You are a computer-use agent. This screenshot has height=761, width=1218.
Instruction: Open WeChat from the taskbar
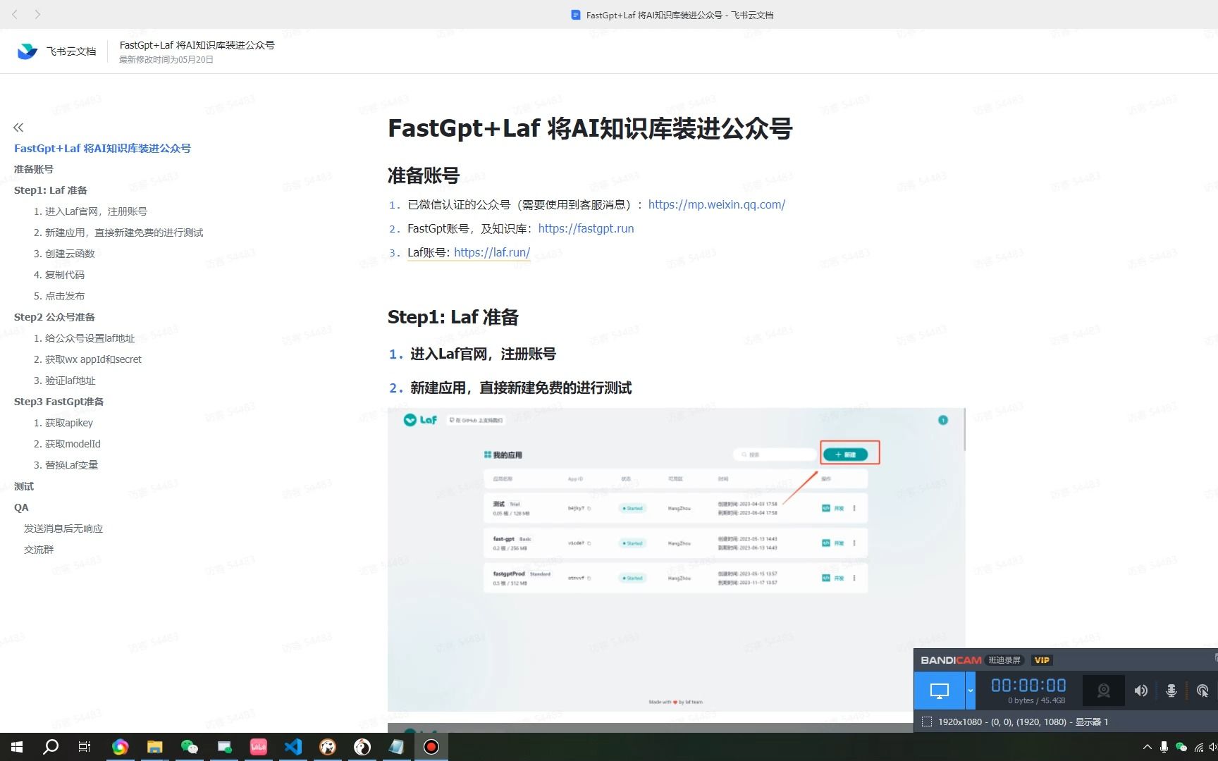(x=190, y=746)
